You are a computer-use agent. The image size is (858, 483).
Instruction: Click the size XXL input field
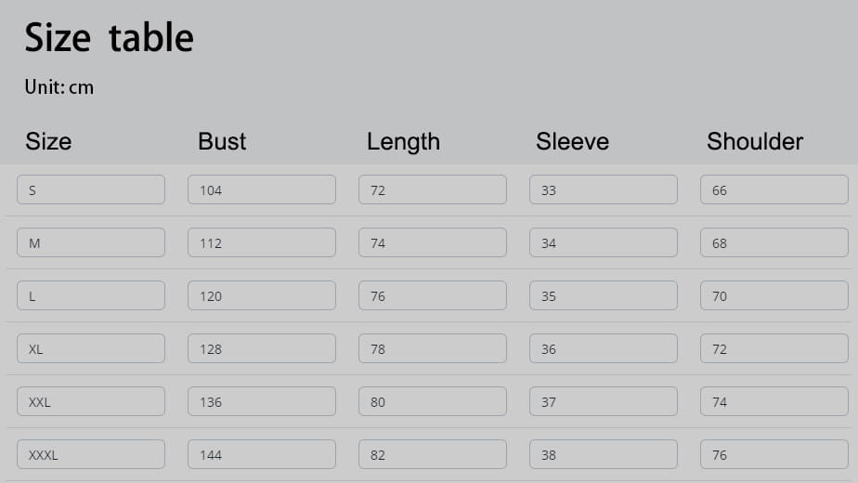pos(91,401)
